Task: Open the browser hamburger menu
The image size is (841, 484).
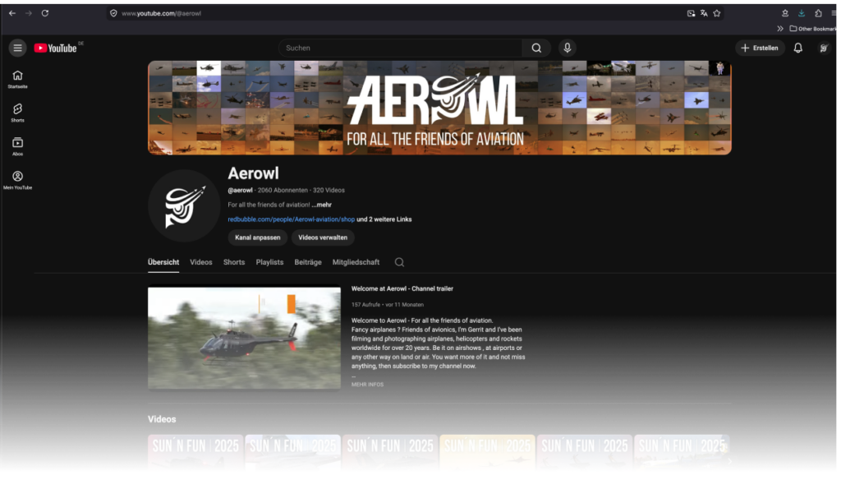Action: (834, 13)
